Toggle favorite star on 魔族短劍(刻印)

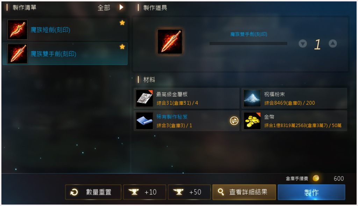tap(122, 23)
